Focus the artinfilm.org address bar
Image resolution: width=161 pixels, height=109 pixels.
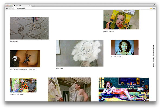coord(82,8)
